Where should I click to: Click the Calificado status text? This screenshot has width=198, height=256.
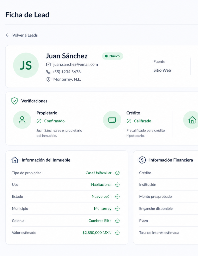(143, 121)
